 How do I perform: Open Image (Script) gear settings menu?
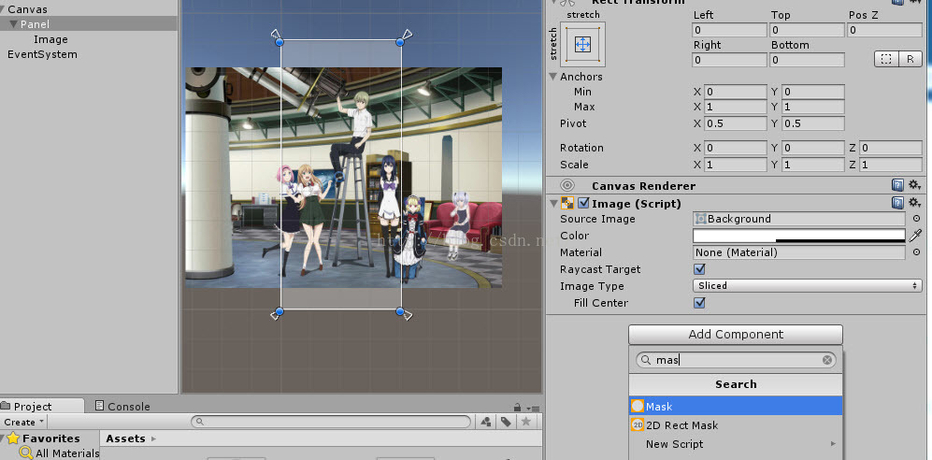(914, 203)
